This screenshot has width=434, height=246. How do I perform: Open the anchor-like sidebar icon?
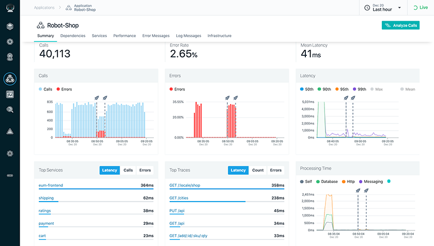pyautogui.click(x=10, y=57)
